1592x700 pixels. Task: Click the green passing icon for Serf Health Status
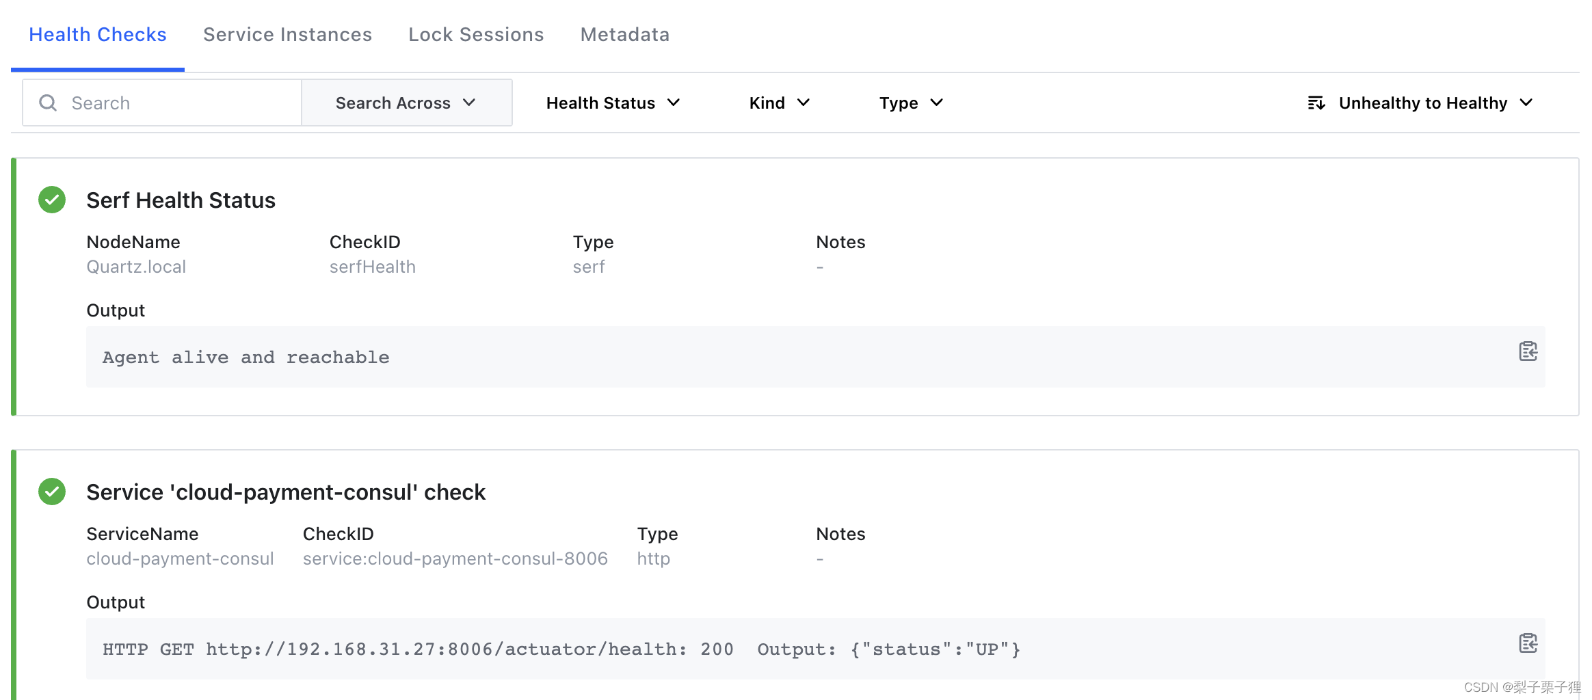(52, 200)
